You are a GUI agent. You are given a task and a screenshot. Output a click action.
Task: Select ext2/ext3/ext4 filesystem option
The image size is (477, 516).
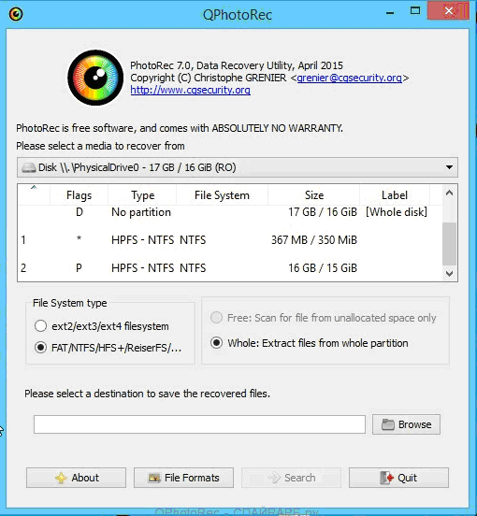pos(40,326)
